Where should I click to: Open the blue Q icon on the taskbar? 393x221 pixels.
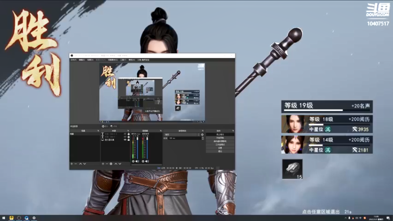27,218
